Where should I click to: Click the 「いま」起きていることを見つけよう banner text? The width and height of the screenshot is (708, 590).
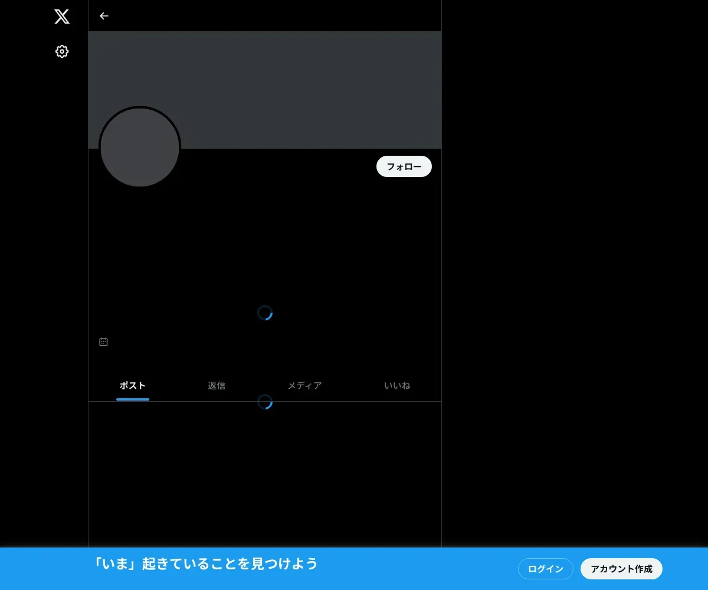[x=205, y=564]
